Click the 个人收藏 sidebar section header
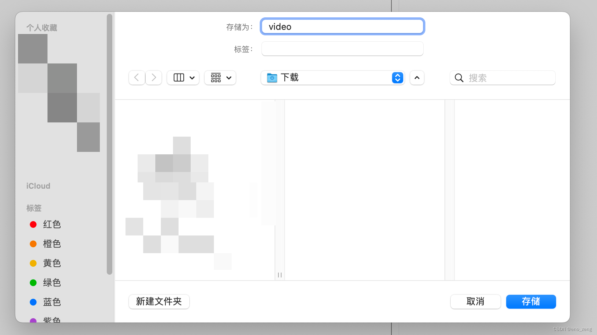This screenshot has height=335, width=597. click(x=42, y=28)
